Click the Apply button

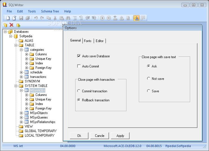click(120, 136)
